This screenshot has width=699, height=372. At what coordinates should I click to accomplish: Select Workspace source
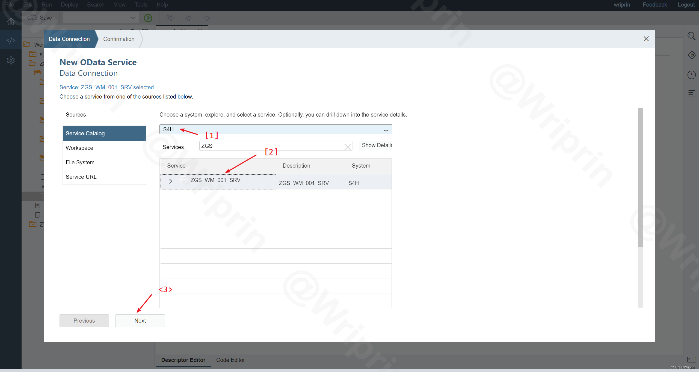pyautogui.click(x=105, y=148)
